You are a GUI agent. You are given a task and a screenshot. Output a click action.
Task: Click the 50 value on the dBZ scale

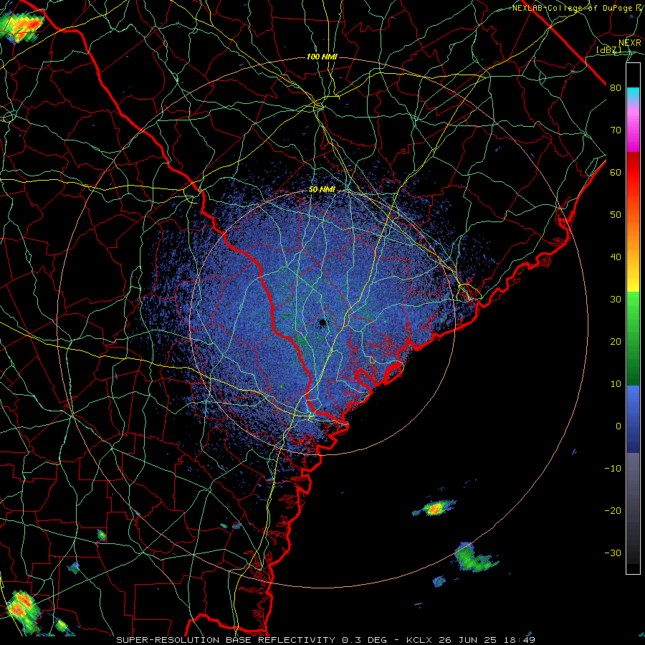tap(616, 215)
